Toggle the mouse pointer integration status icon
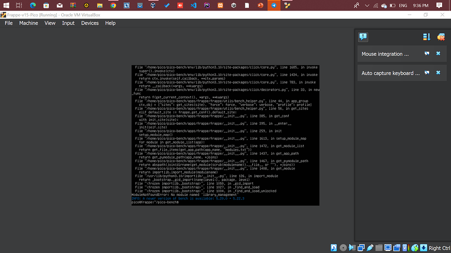Viewport: 451px width, 253px height. tap(414, 247)
